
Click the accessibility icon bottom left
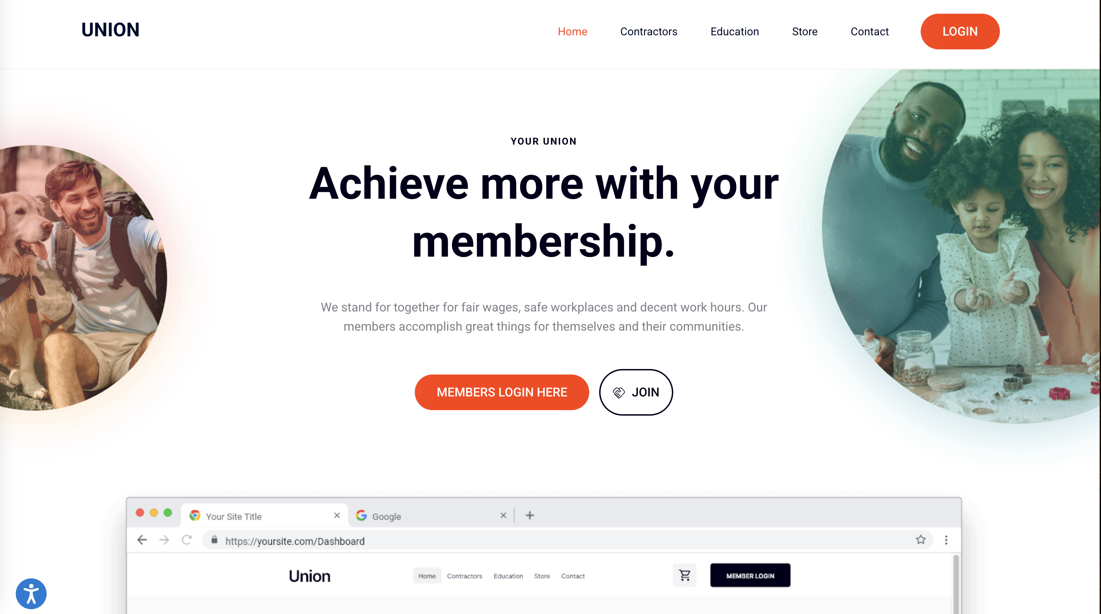click(30, 593)
